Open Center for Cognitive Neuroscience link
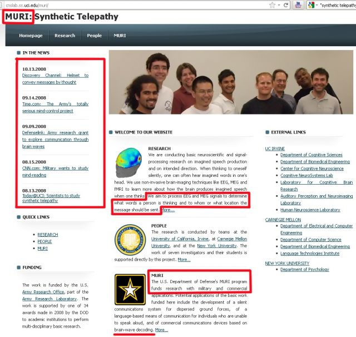 point(311,168)
